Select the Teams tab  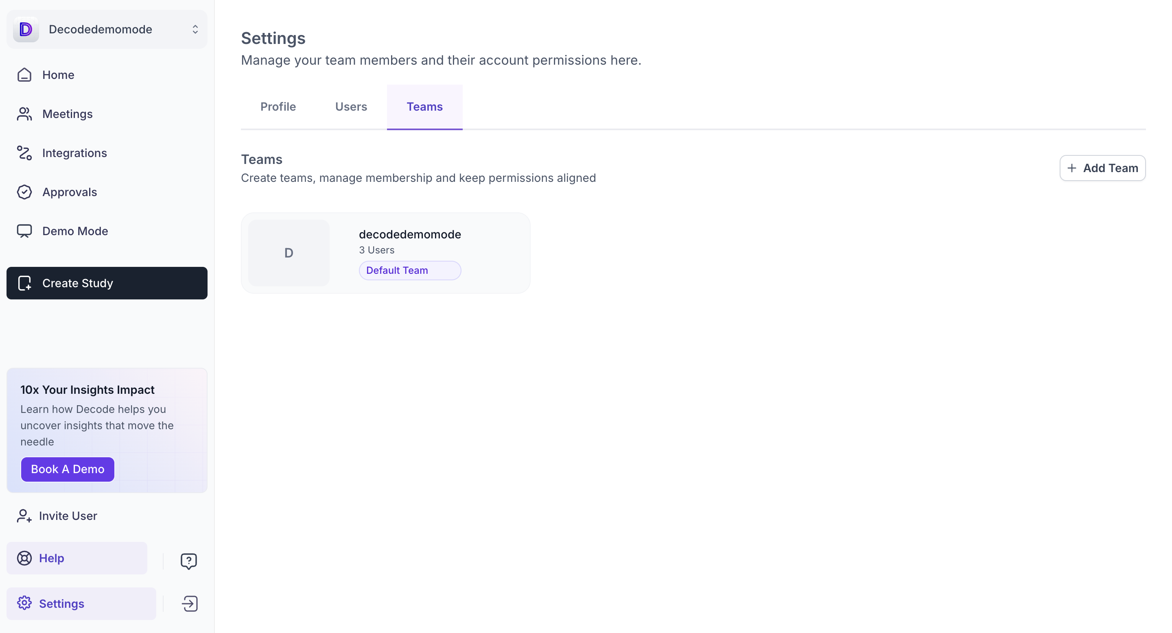(x=424, y=107)
